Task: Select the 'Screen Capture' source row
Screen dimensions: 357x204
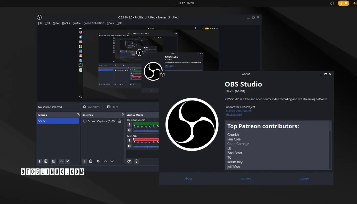Action: [103, 121]
